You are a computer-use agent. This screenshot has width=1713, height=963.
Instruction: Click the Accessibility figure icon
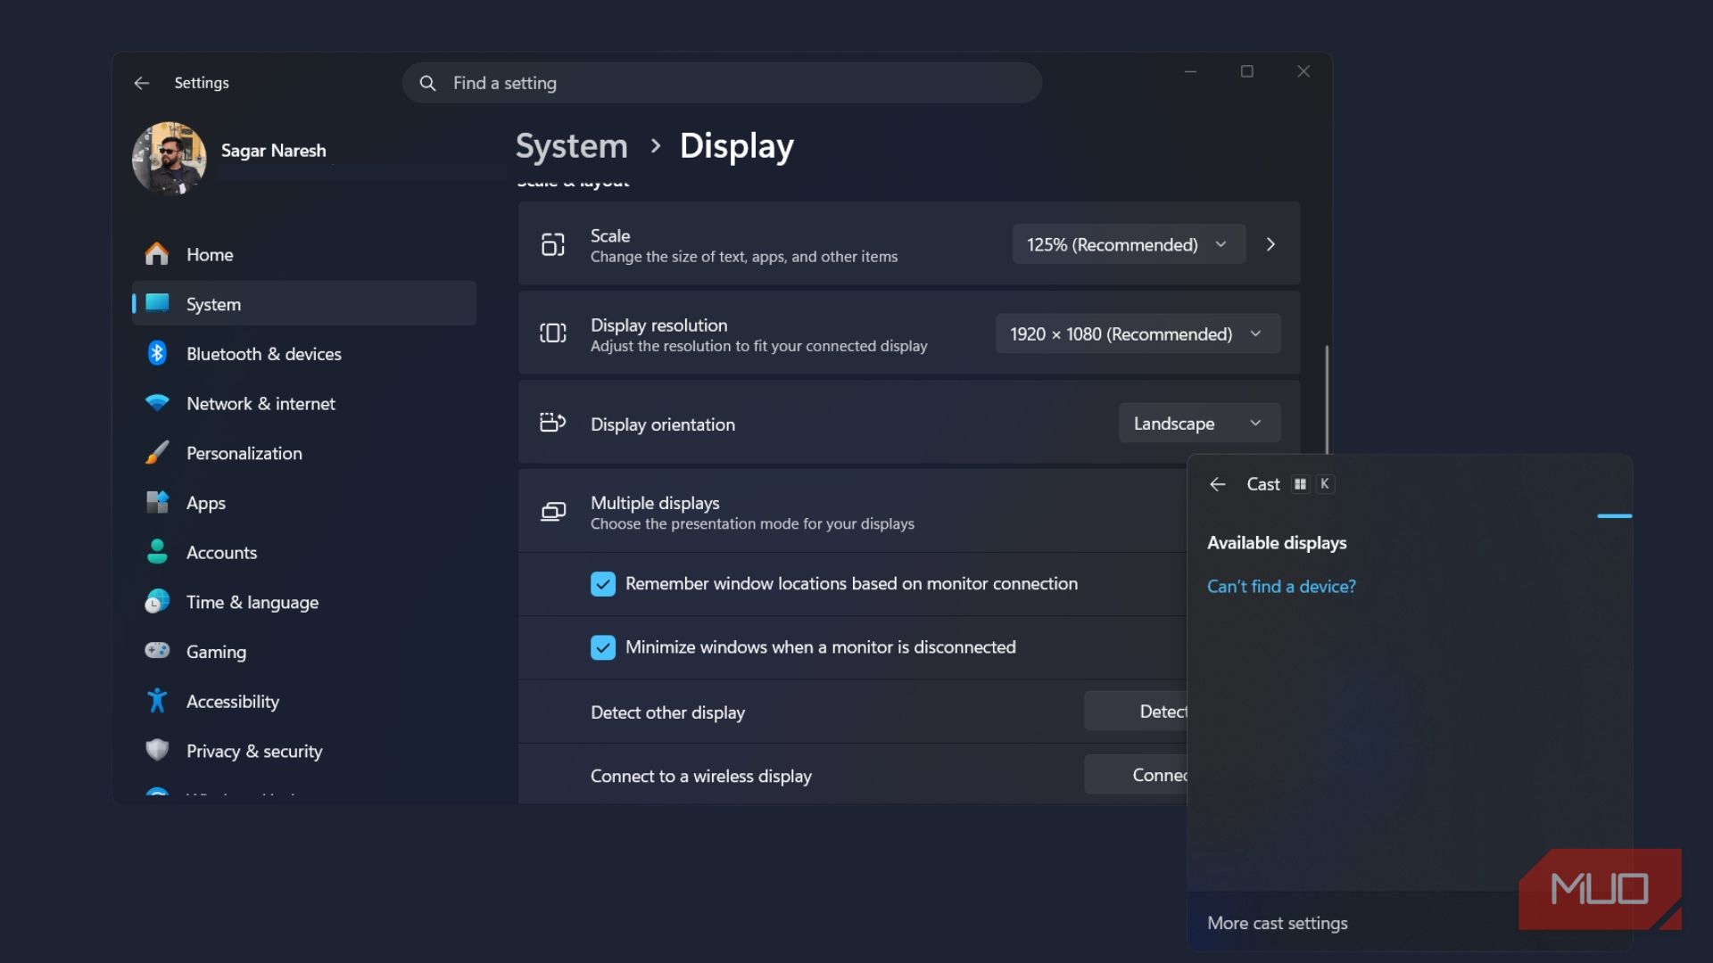pyautogui.click(x=157, y=701)
